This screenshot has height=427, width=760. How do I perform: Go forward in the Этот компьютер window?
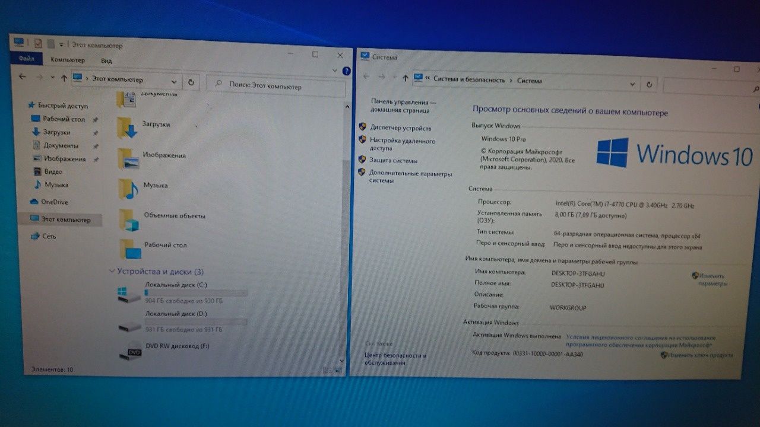39,77
